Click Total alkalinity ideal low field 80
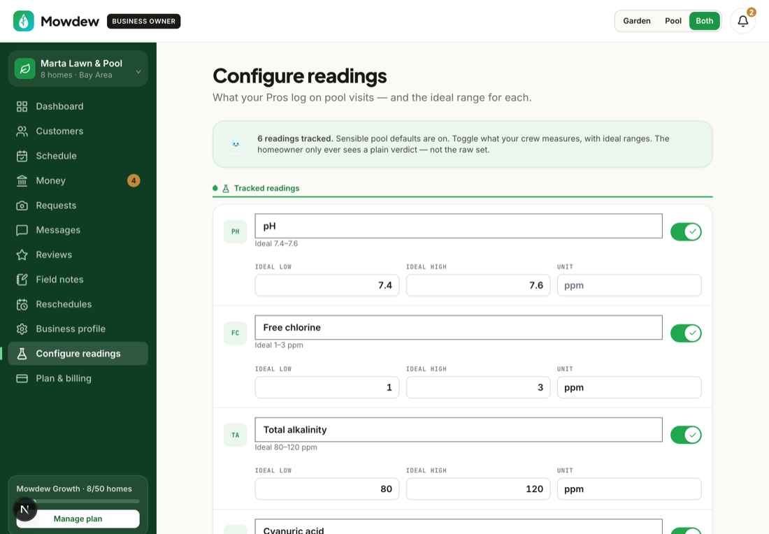This screenshot has height=534, width=769. [327, 489]
